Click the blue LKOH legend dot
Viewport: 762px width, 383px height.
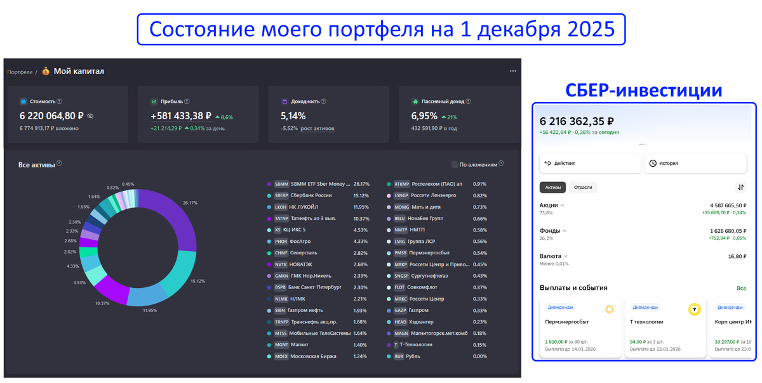pos(269,207)
